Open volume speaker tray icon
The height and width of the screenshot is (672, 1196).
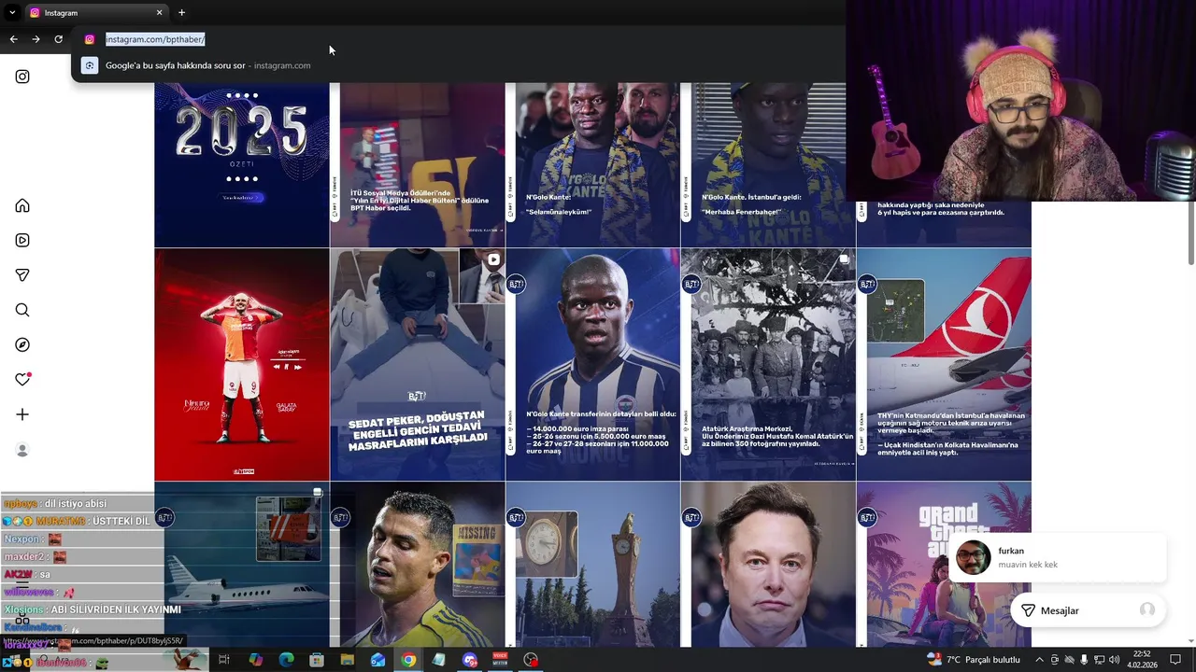(x=1114, y=660)
